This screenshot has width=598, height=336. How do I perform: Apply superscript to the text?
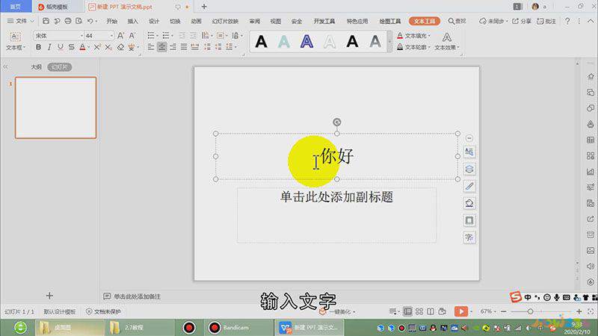(x=97, y=47)
